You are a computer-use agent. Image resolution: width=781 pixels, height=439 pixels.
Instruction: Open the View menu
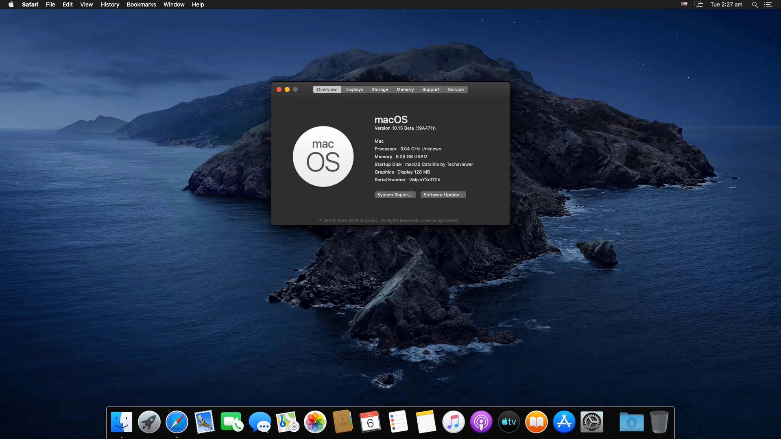point(86,4)
